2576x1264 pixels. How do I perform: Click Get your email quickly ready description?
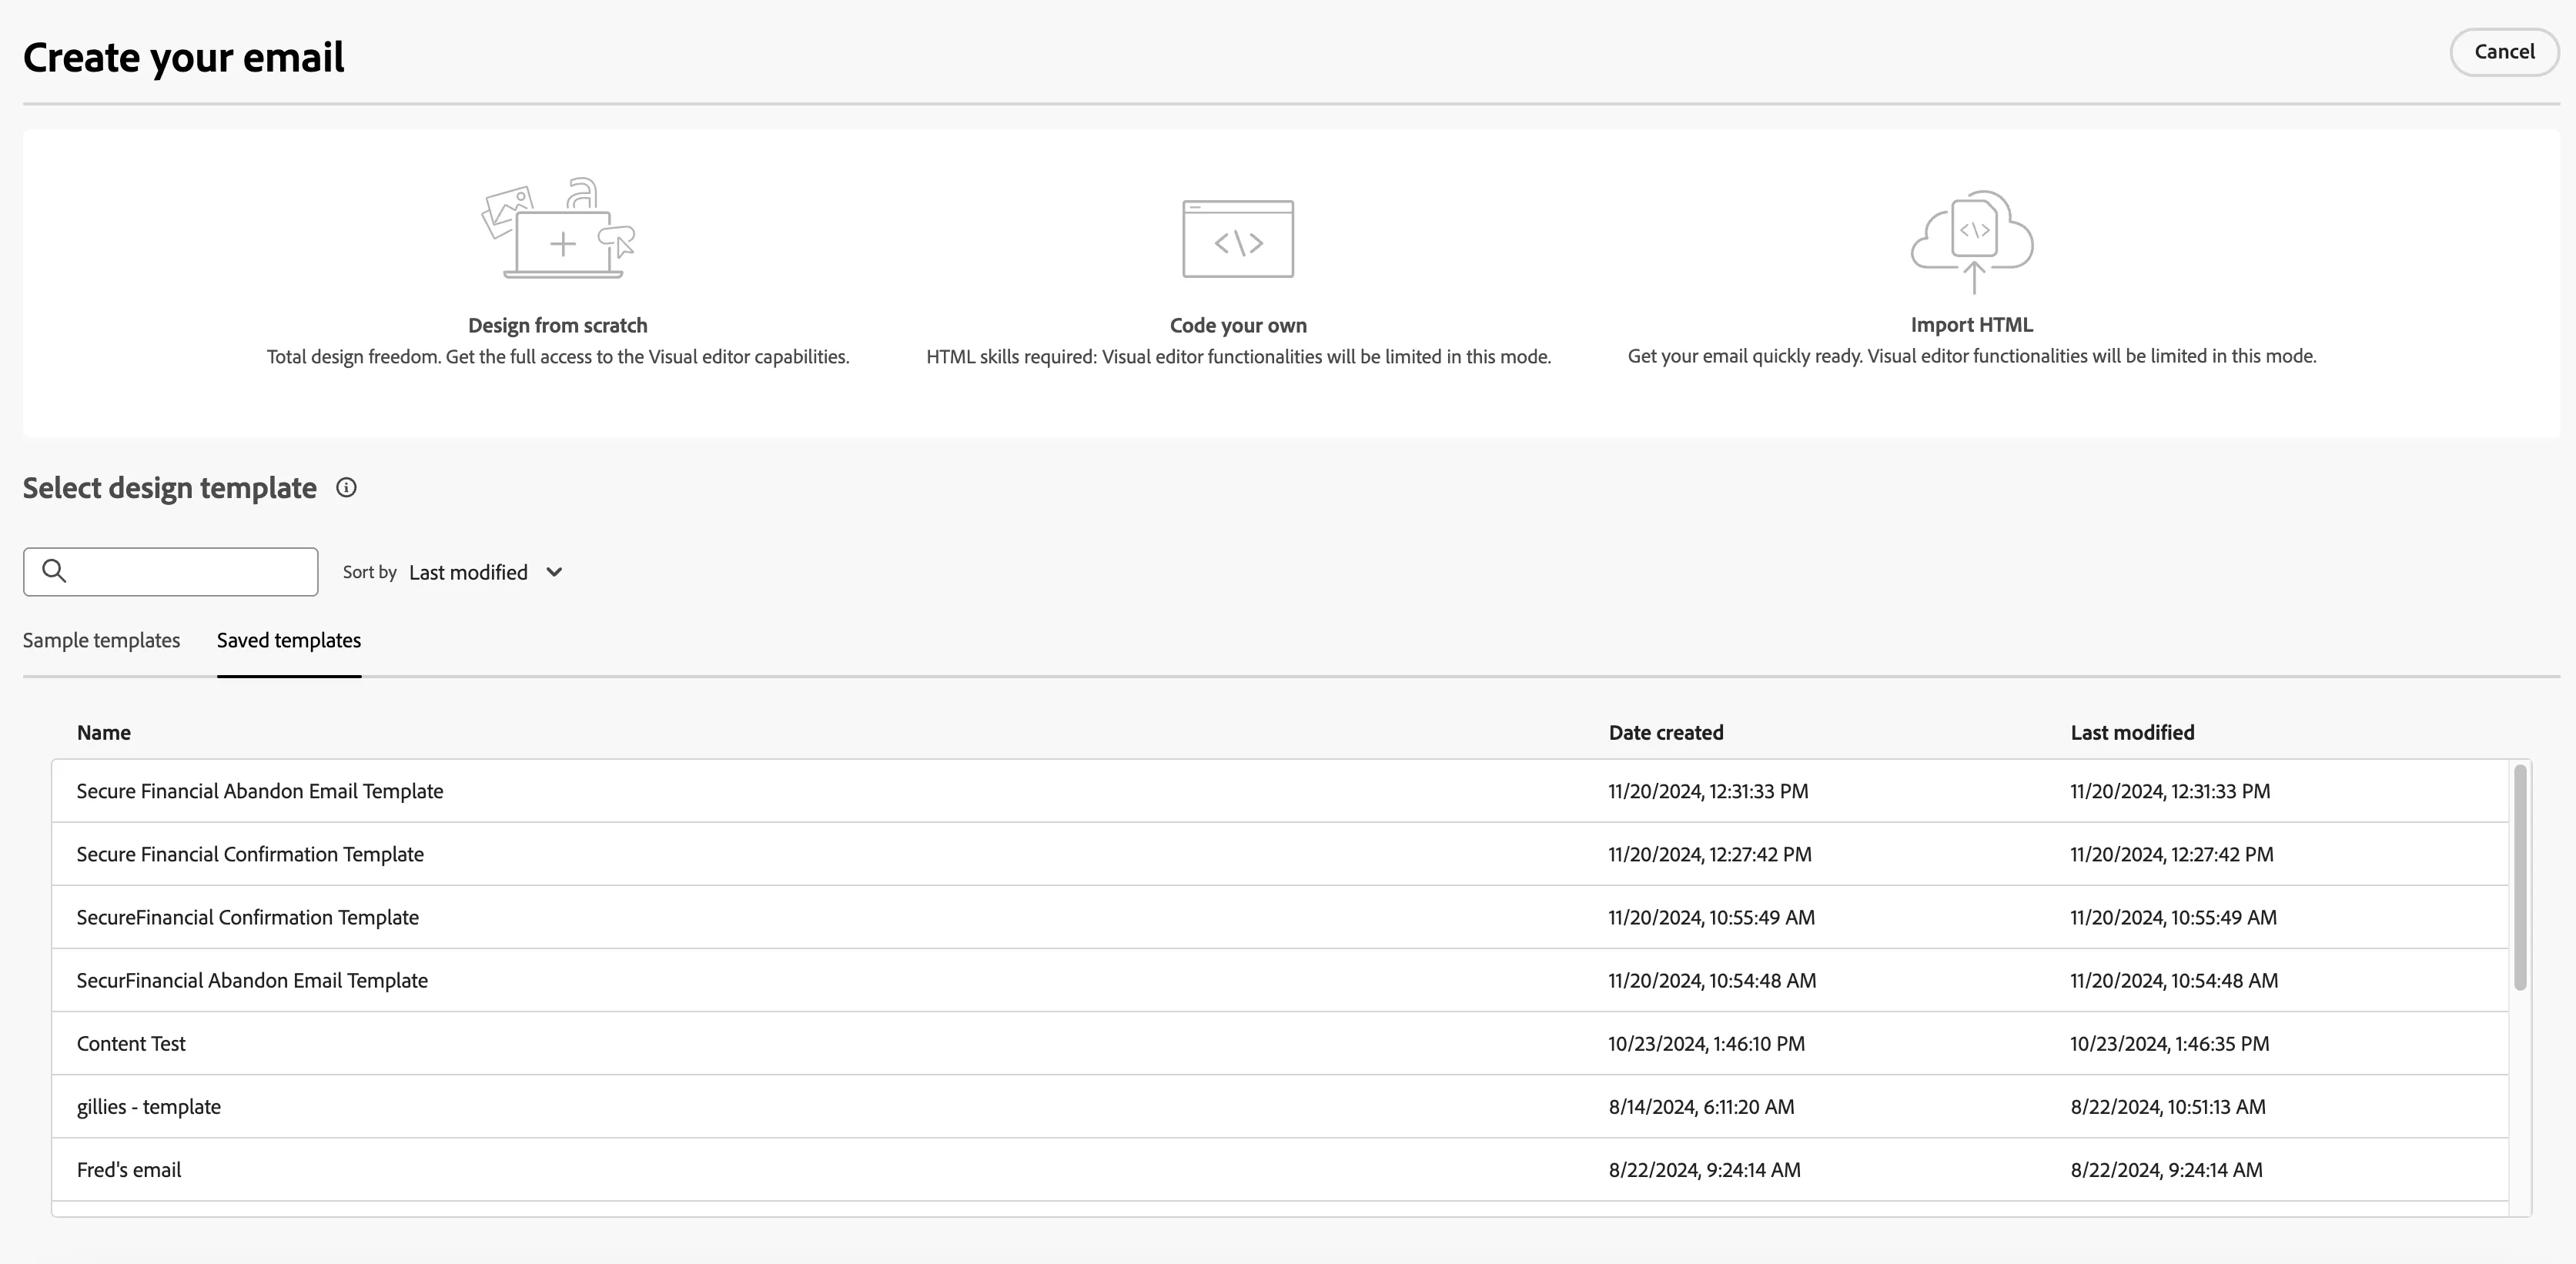tap(1972, 356)
